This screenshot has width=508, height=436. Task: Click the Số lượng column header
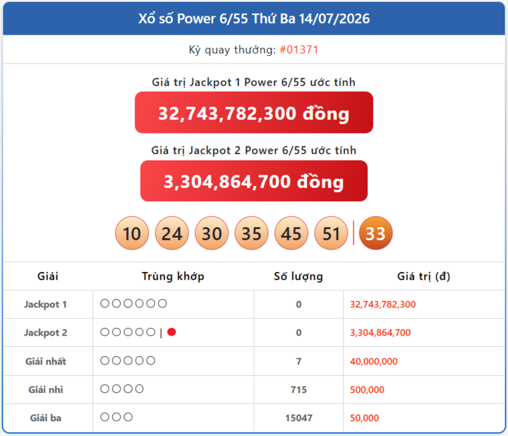click(298, 276)
